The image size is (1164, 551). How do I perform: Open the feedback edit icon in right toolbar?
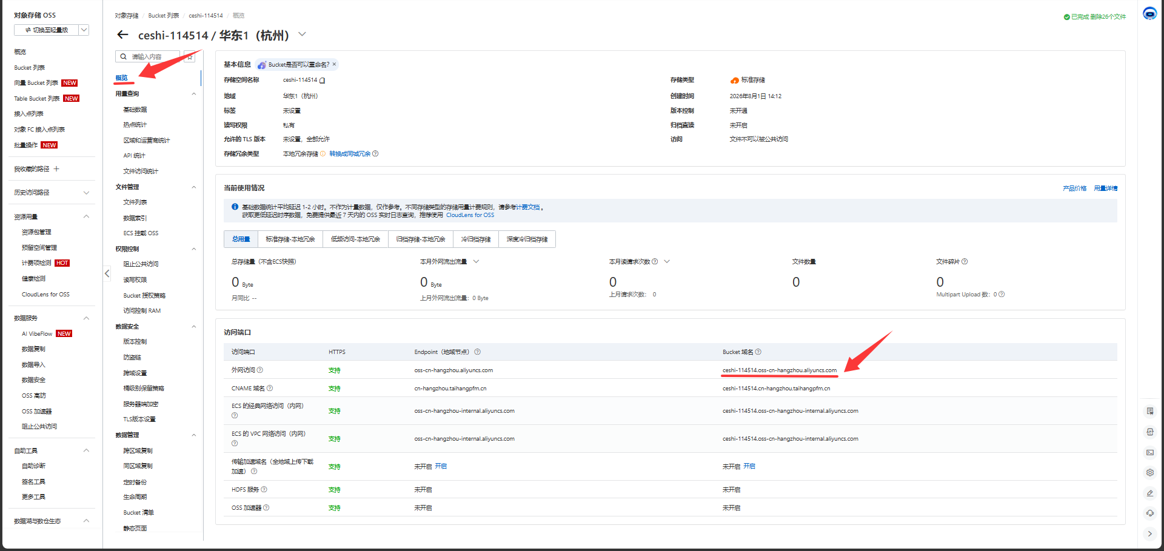click(1149, 493)
